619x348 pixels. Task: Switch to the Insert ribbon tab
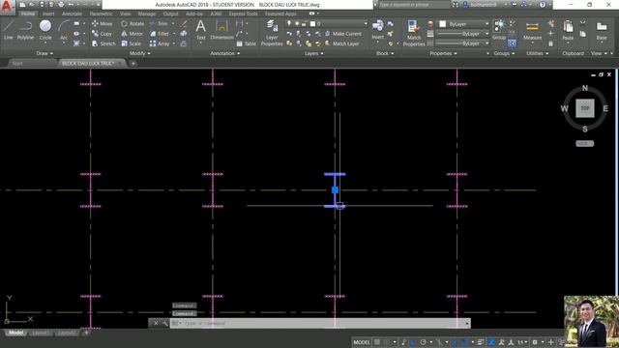coord(48,14)
